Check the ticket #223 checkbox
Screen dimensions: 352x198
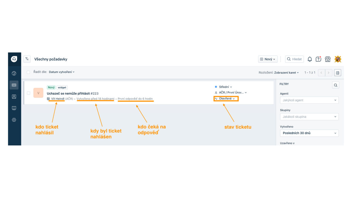point(28,93)
